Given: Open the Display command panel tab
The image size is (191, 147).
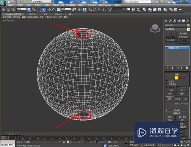Looking at the screenshot, I should 183,21.
